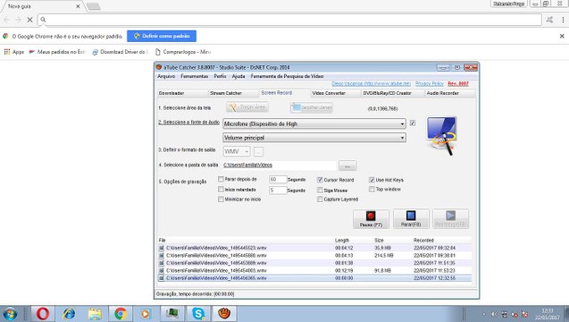Dismiss the default browser infobar
Screen dimensions: 569x322
pos(562,36)
